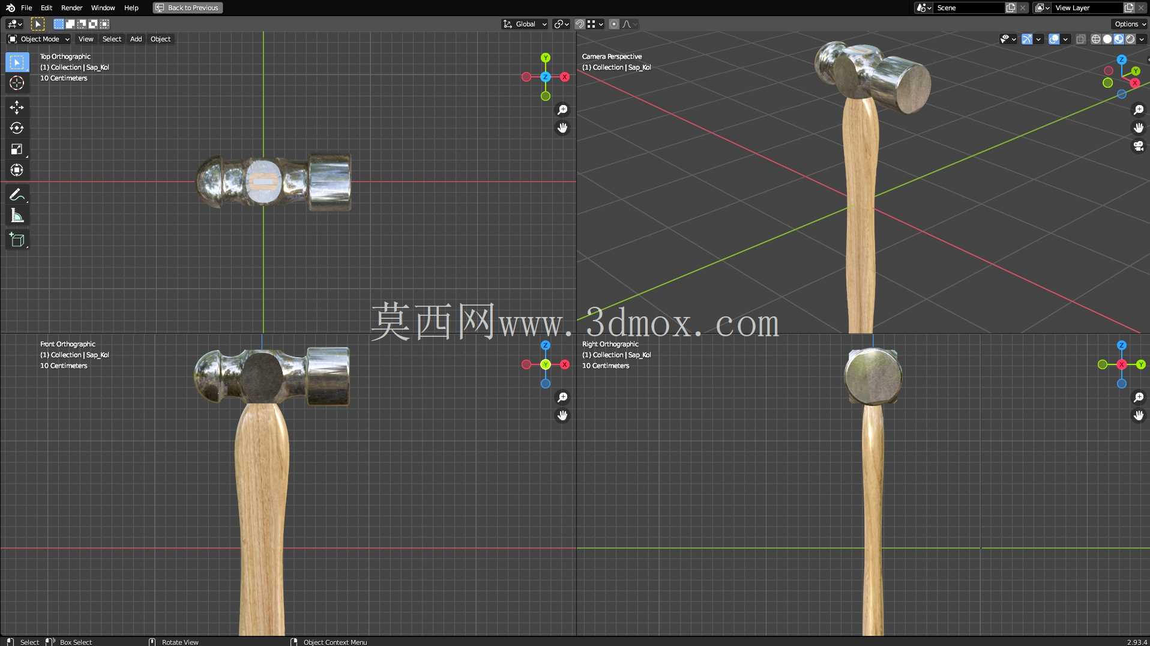Pan hand icon in Camera Perspective view
This screenshot has width=1150, height=646.
pyautogui.click(x=1139, y=128)
